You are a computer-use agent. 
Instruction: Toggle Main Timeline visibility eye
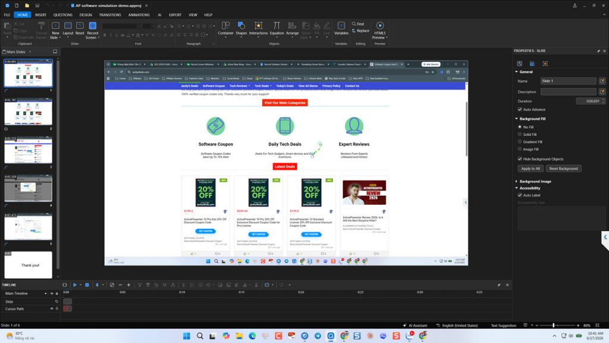click(x=52, y=294)
